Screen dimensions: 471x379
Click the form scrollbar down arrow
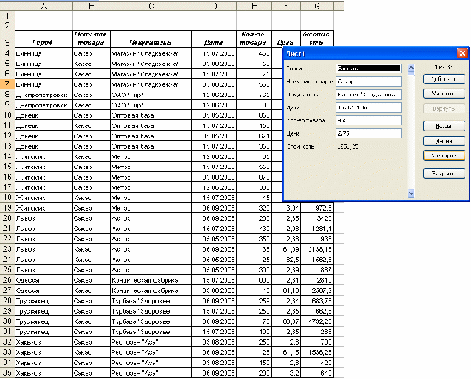click(x=411, y=193)
